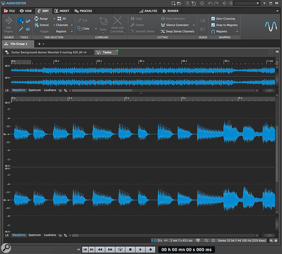
Task: Show Loudness in the overview pane
Action: click(x=50, y=90)
